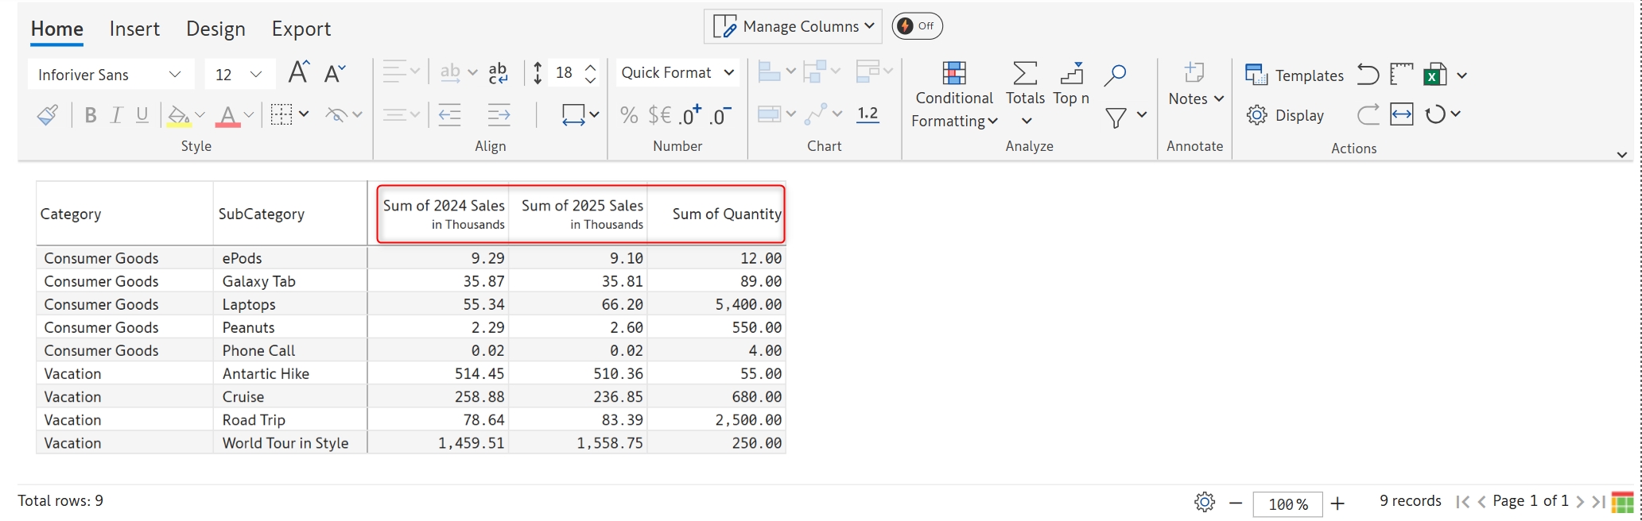The width and height of the screenshot is (1642, 521).
Task: Toggle Bold text formatting
Action: (91, 115)
